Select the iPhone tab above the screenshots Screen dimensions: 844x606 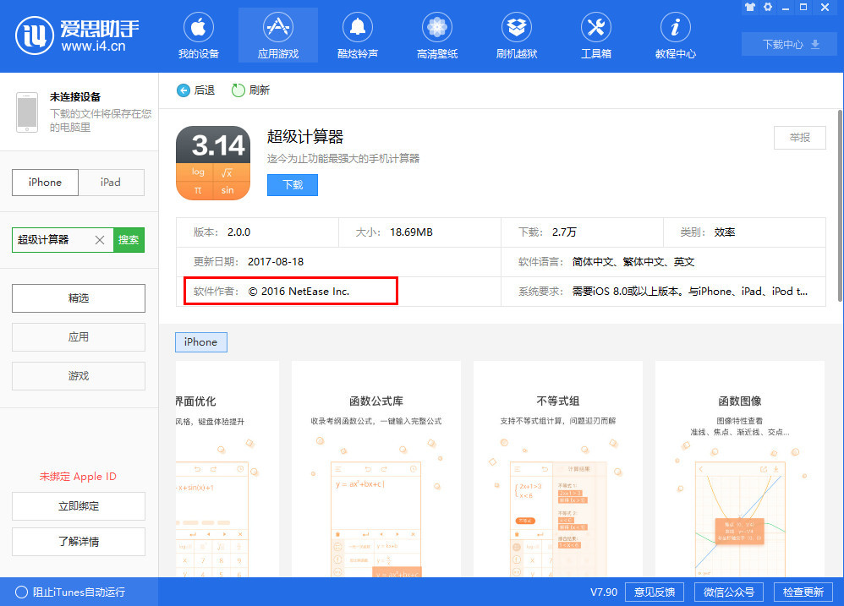pyautogui.click(x=200, y=342)
